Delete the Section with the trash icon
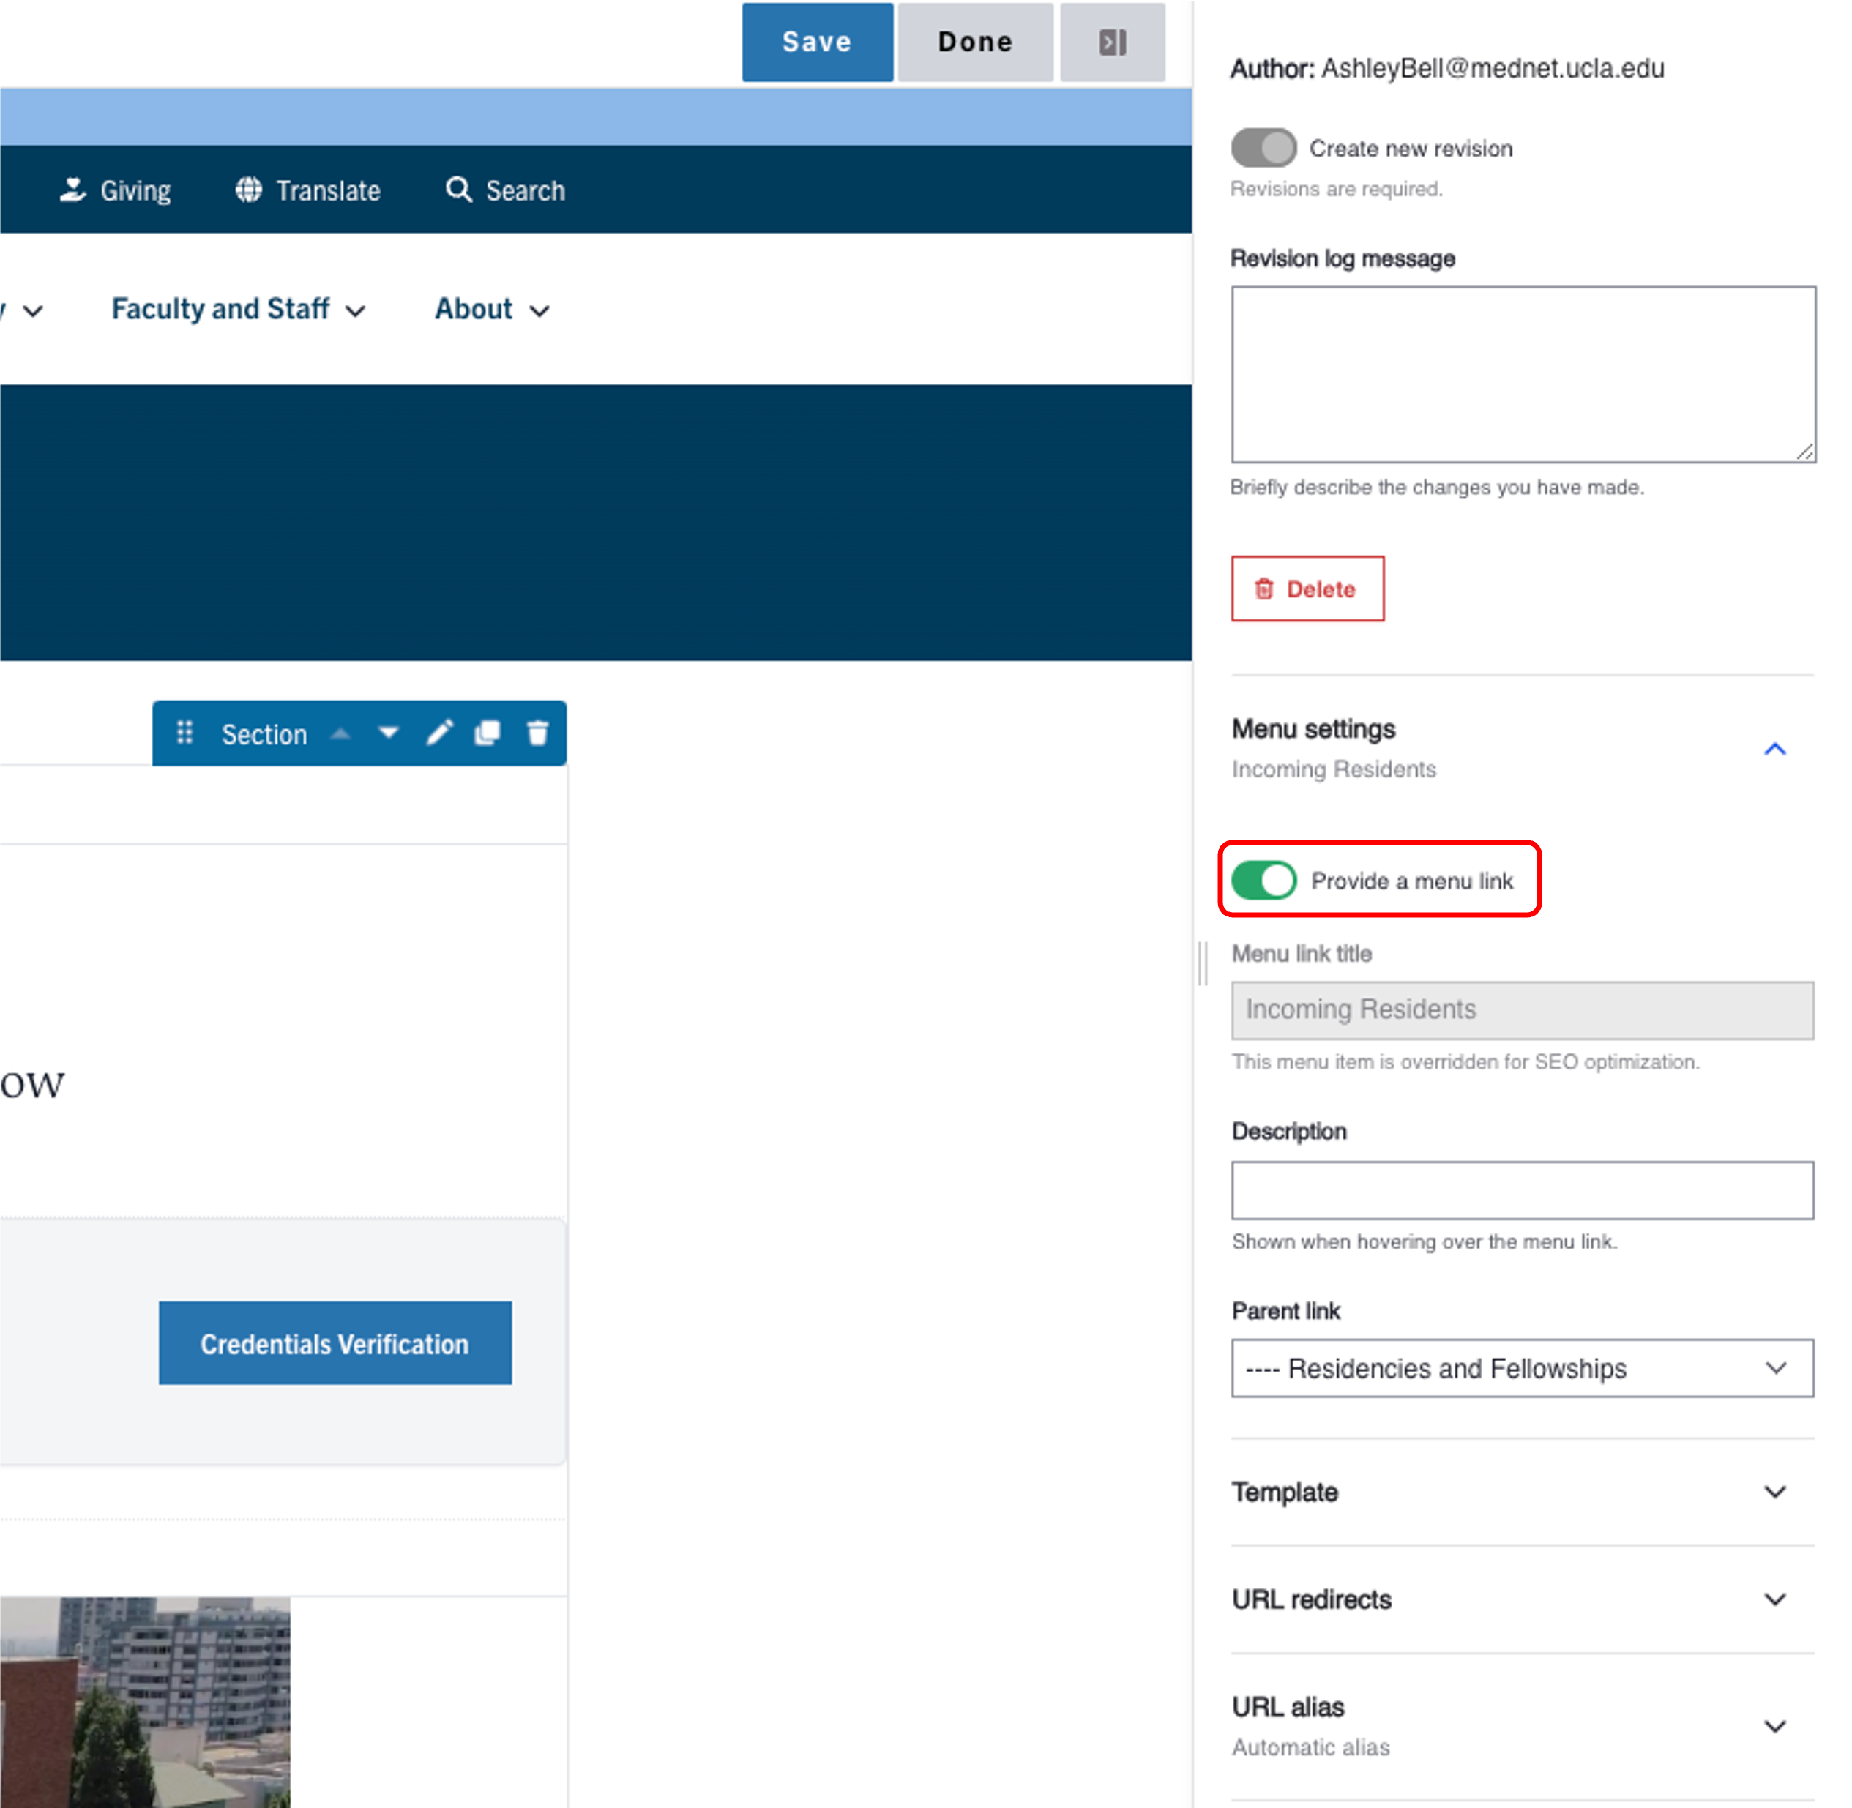 point(537,733)
